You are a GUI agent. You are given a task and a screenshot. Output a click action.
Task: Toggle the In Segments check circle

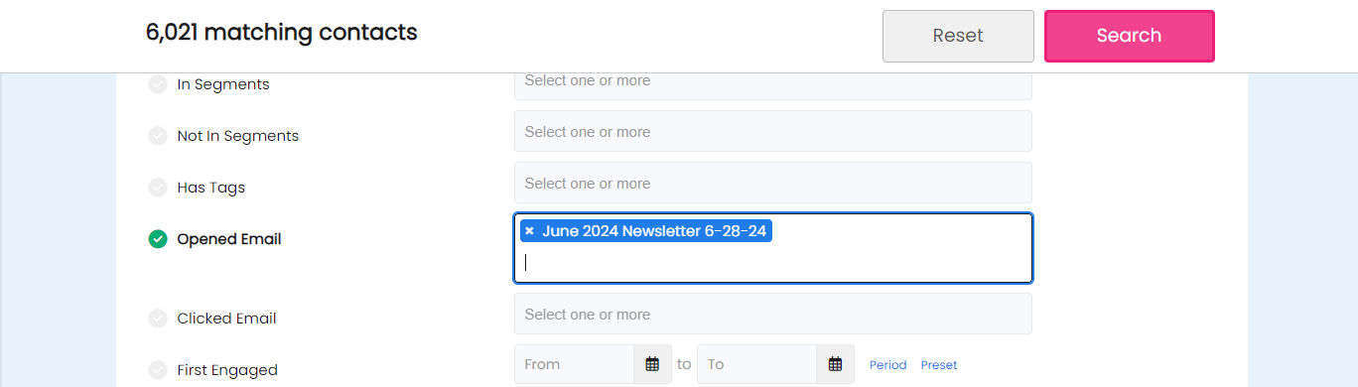[158, 84]
